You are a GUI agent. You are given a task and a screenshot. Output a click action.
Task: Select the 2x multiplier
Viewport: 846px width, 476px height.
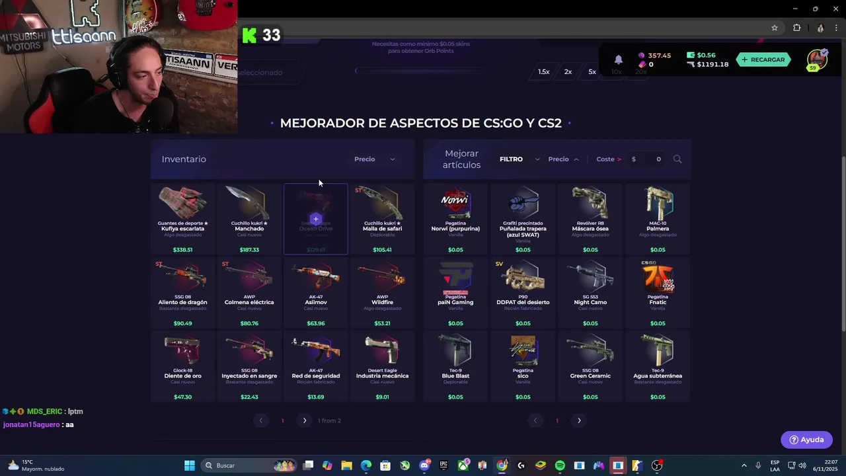[568, 71]
